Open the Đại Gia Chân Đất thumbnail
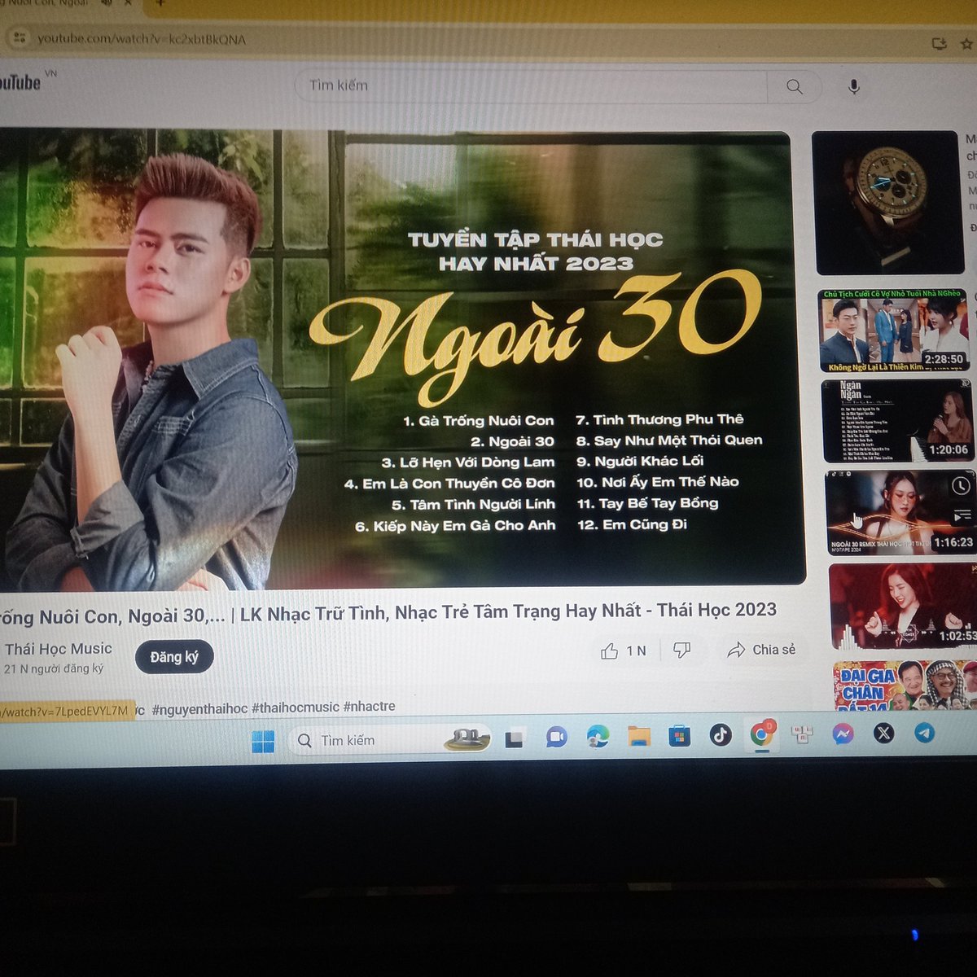The width and height of the screenshot is (977, 977). [x=905, y=684]
